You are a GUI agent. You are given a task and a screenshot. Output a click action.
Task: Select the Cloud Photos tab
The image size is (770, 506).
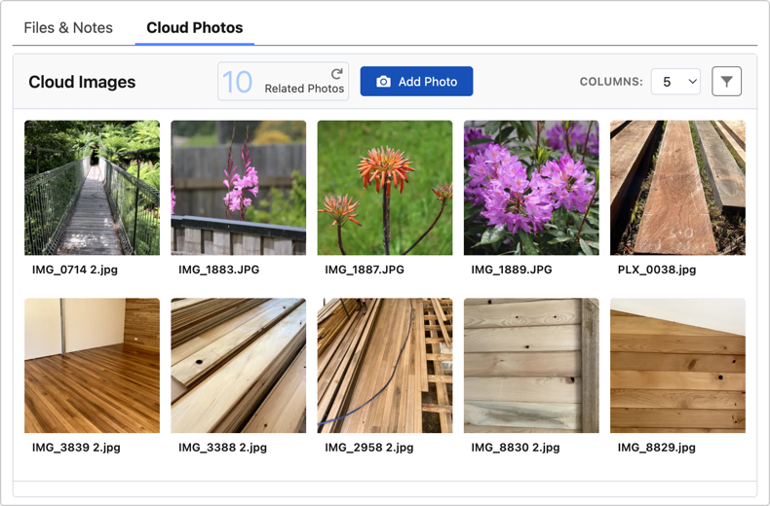[x=195, y=27]
